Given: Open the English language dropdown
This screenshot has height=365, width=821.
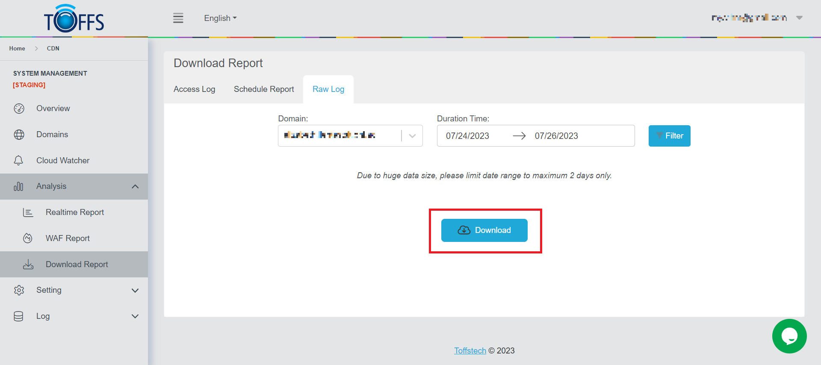Looking at the screenshot, I should (x=220, y=18).
